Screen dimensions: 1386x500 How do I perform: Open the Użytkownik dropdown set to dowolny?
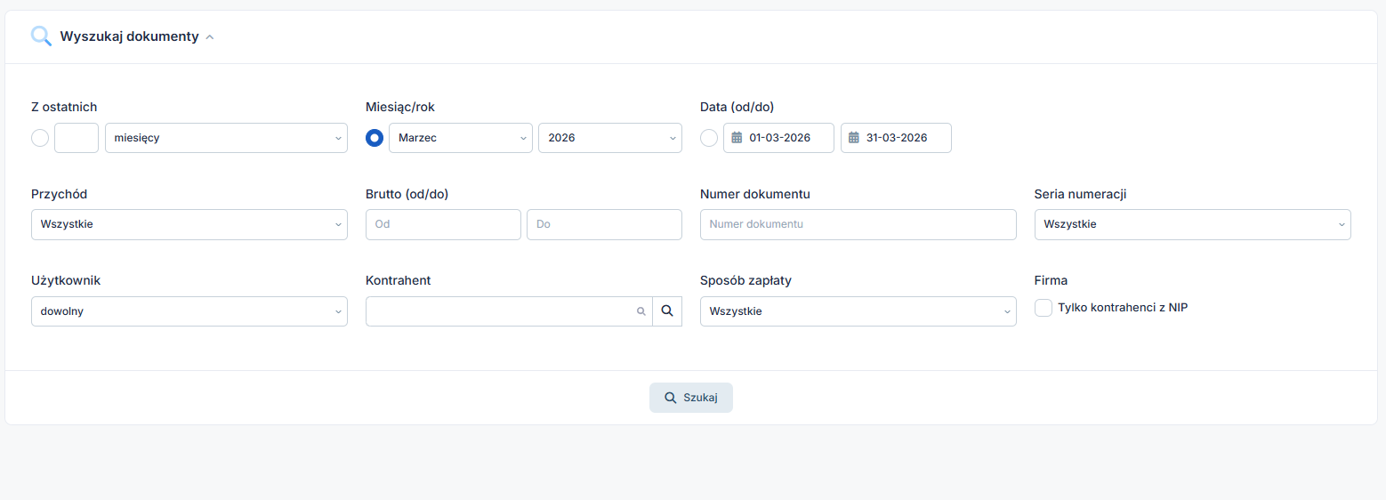189,311
